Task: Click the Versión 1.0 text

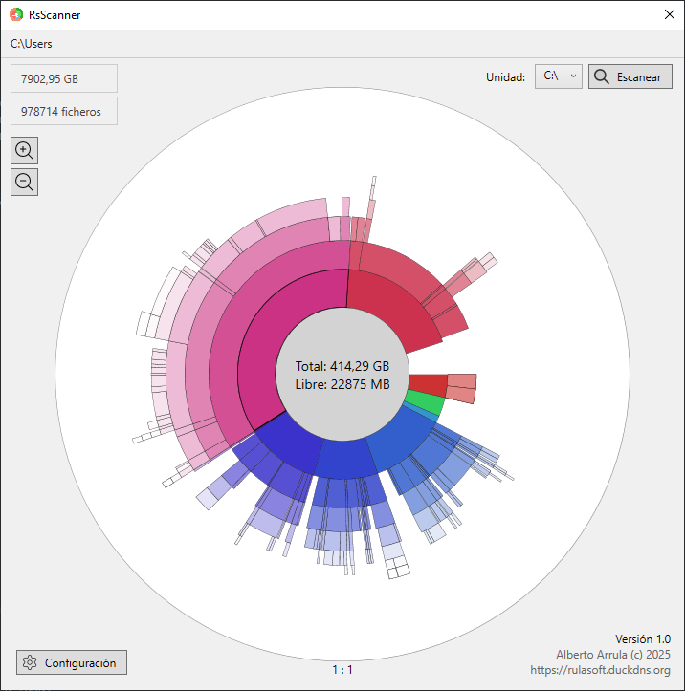Action: point(642,638)
